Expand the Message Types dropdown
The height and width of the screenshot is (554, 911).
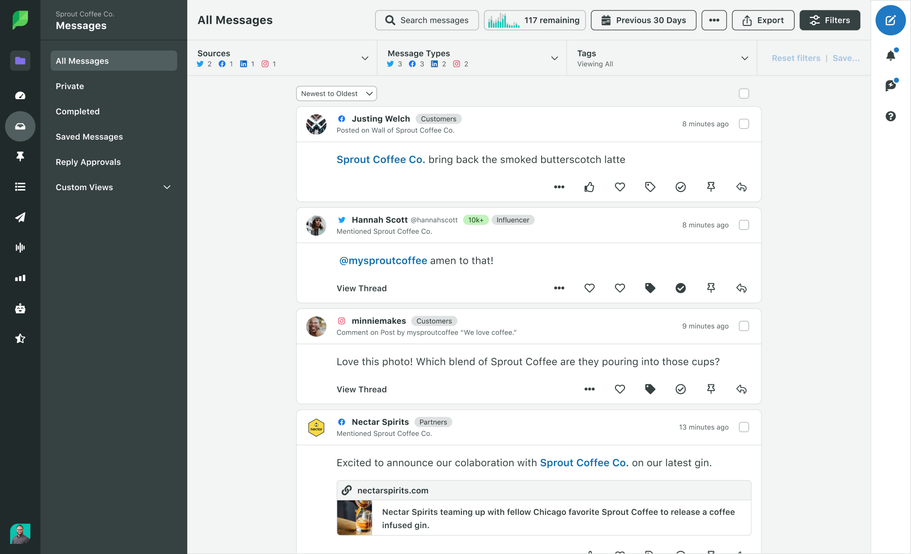coord(554,59)
